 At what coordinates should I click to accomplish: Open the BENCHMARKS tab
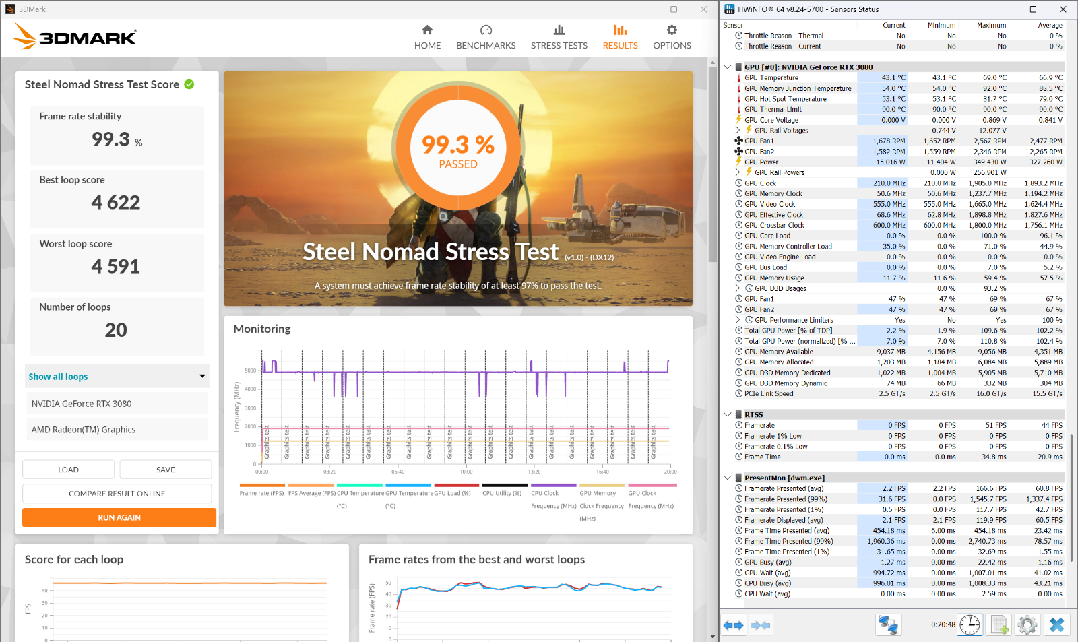(486, 37)
